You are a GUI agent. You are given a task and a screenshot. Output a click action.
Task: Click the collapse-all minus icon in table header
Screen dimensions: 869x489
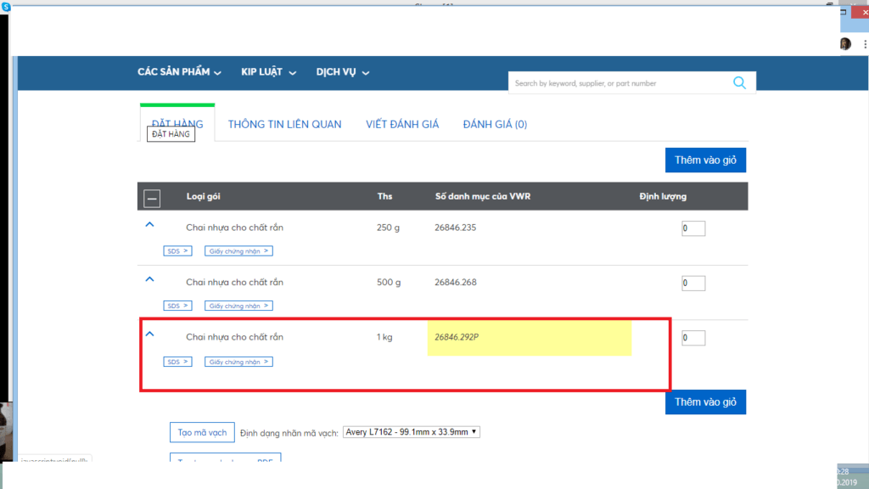(152, 198)
